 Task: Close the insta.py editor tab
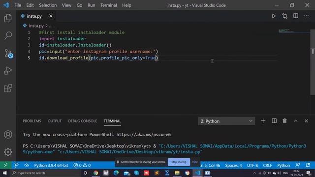pos(51,16)
